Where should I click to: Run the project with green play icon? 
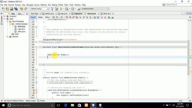(61, 9)
